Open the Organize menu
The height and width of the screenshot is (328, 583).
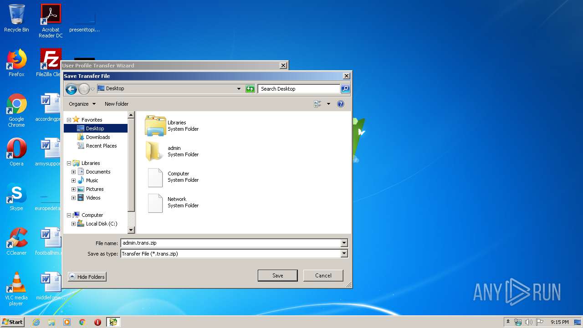[82, 104]
